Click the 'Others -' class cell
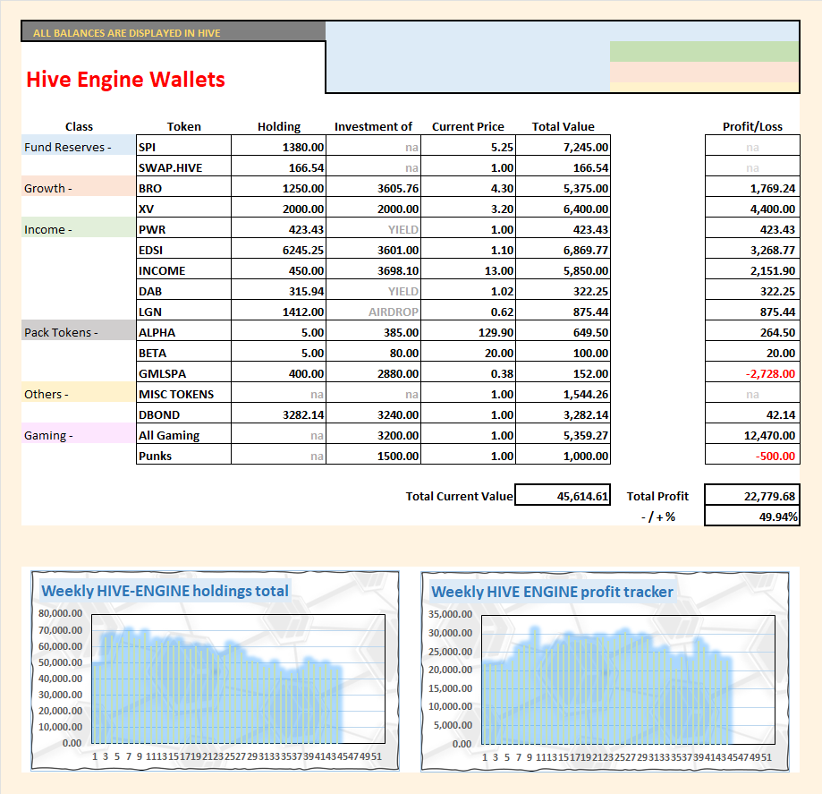 point(78,393)
